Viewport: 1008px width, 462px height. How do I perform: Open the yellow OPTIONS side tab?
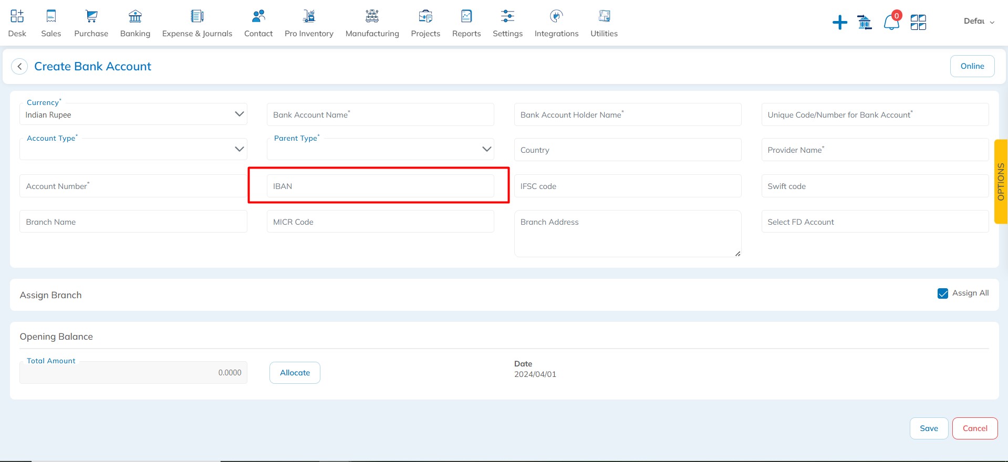(x=1001, y=182)
